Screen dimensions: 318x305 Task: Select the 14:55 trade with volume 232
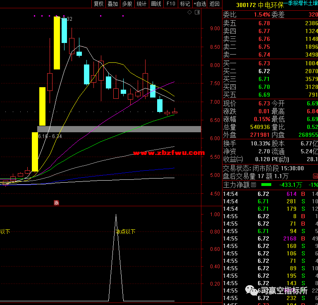coord(270,298)
